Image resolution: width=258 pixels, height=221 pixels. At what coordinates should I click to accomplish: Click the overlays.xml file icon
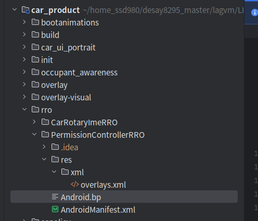[x=75, y=185]
